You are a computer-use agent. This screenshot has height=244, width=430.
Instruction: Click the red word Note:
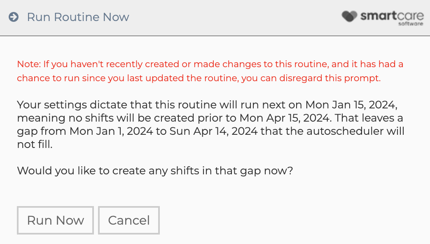point(29,64)
